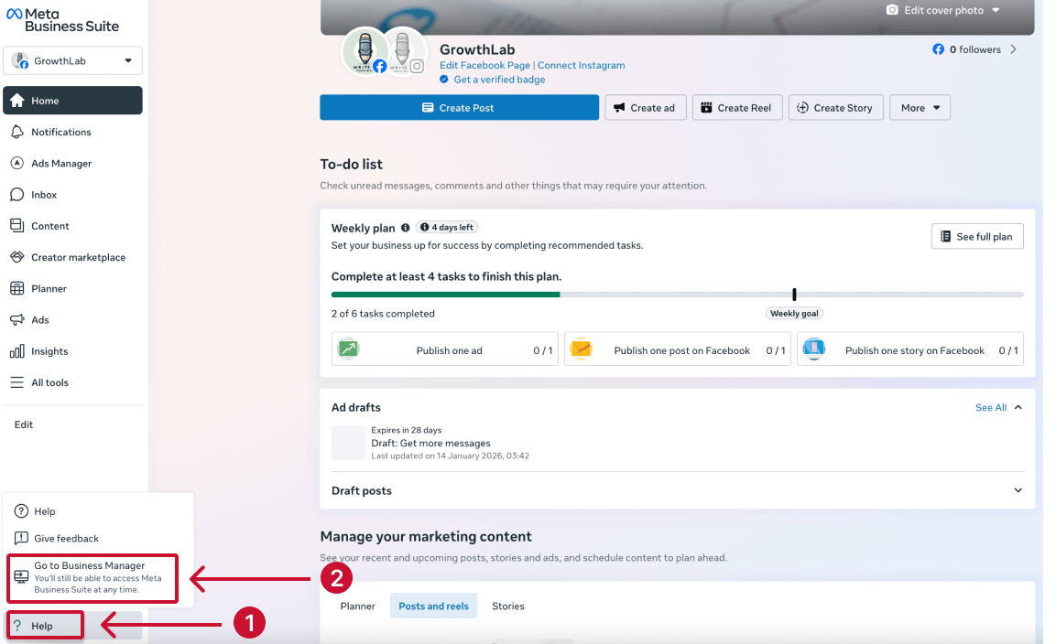Click the 2 of 6 tasks completed text
This screenshot has height=644, width=1056.
383,314
